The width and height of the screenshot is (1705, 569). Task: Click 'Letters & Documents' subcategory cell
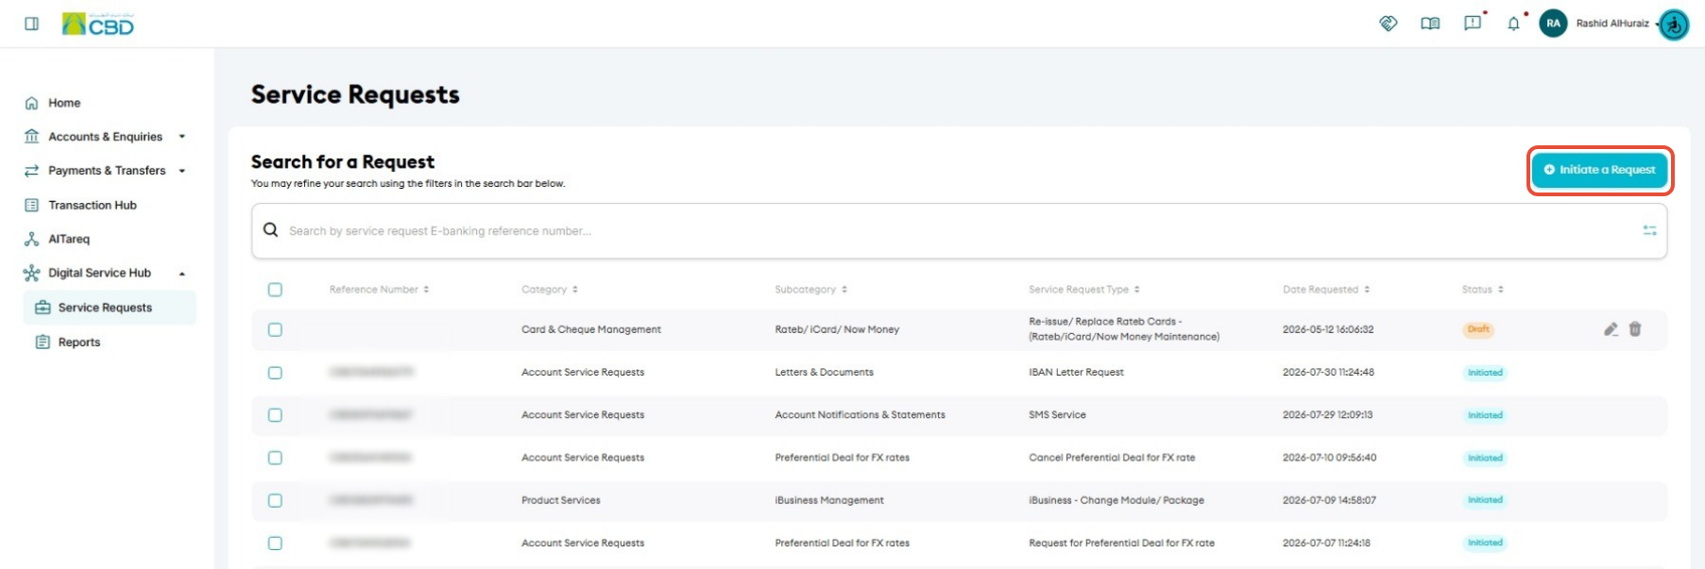click(x=824, y=373)
